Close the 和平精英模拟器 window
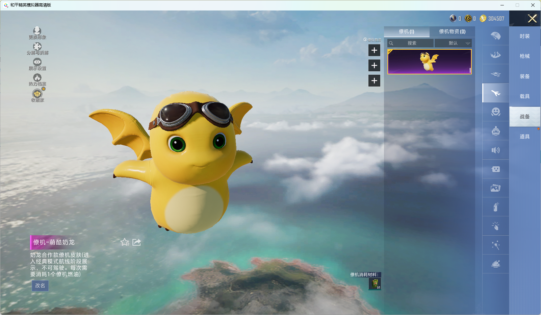The width and height of the screenshot is (541, 315). [533, 5]
